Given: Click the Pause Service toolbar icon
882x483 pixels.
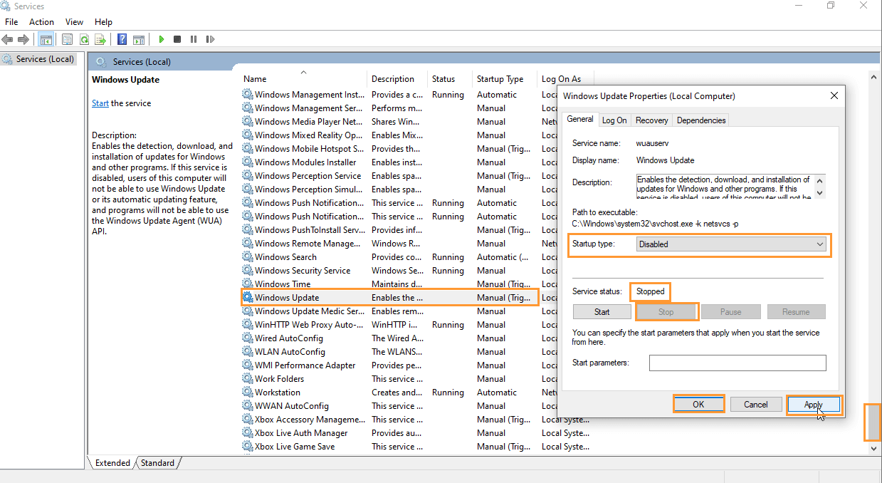Looking at the screenshot, I should (x=192, y=40).
